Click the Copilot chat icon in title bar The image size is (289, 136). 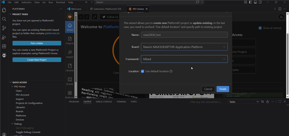198,2
